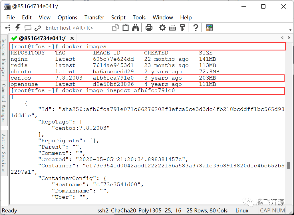Click ssh2: ChaCha20-Poly1305 status entry
Image resolution: width=294 pixels, height=215 pixels.
129,210
